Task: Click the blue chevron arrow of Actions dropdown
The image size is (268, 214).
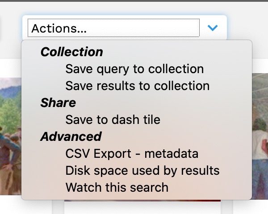Action: tap(213, 28)
